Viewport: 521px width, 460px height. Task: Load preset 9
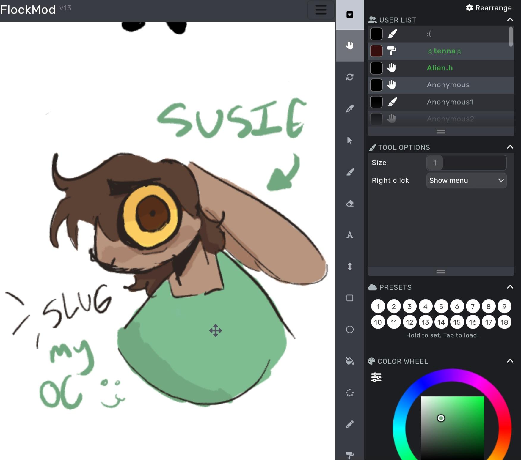pyautogui.click(x=504, y=306)
